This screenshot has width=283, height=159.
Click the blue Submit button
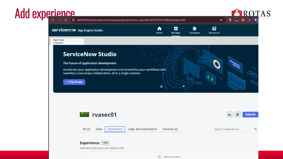(x=250, y=115)
